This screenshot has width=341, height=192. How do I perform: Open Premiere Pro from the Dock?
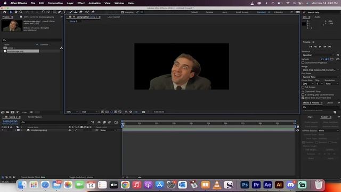tap(256, 185)
